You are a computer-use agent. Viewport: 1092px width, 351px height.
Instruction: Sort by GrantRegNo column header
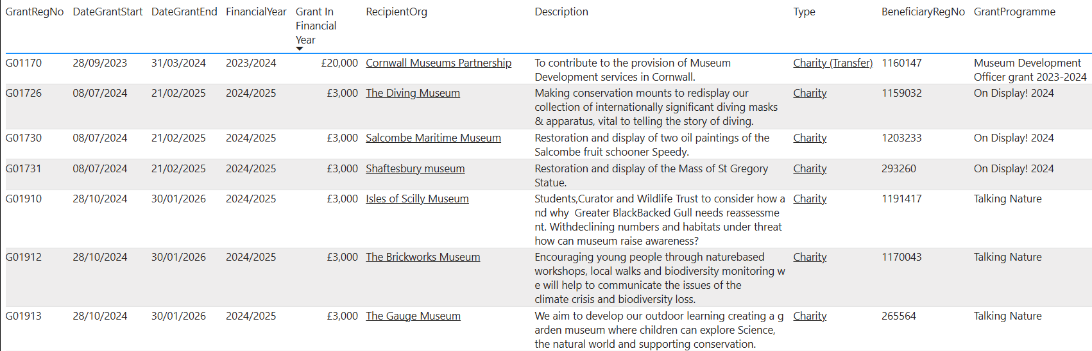(x=35, y=12)
